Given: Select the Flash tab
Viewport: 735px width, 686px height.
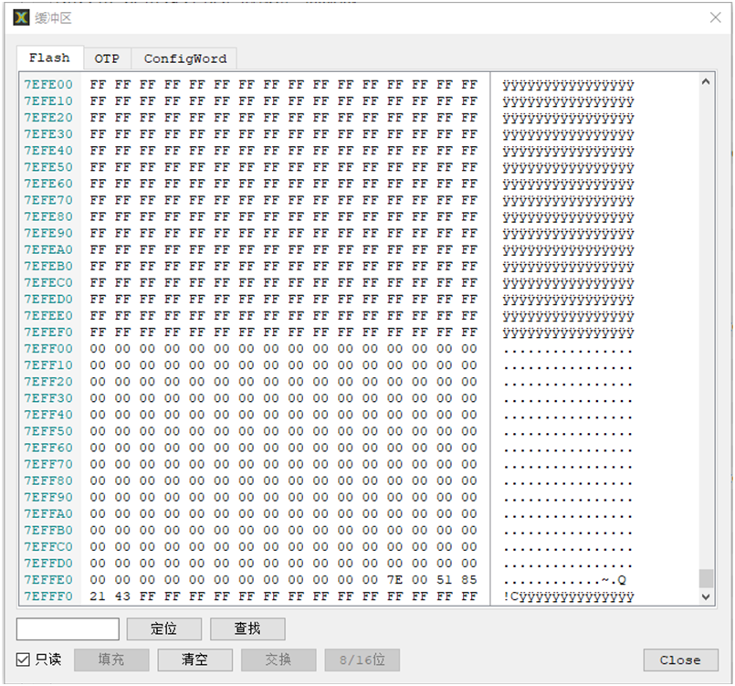Looking at the screenshot, I should (x=49, y=58).
